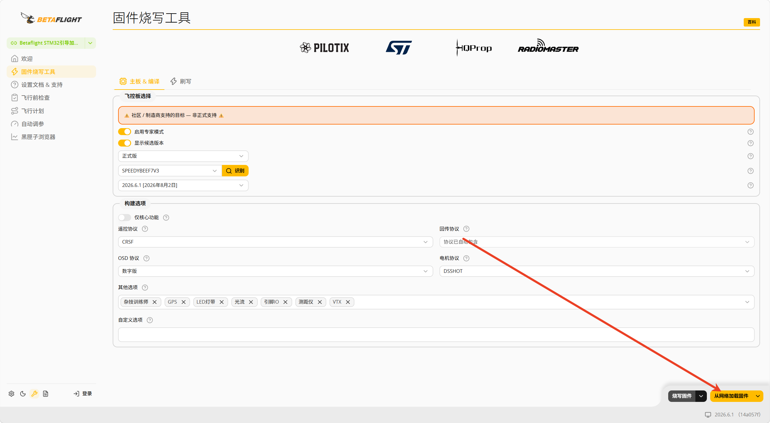Click help icon next to 回传协议

click(466, 229)
